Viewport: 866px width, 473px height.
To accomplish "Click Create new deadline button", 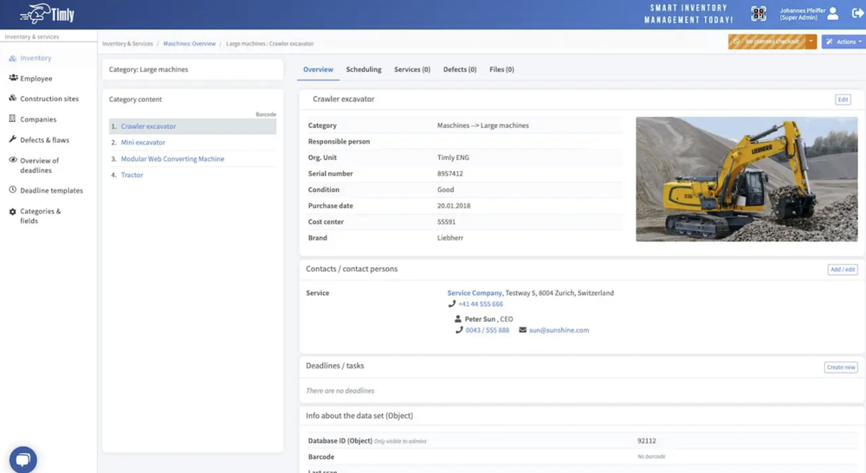I will click(841, 368).
